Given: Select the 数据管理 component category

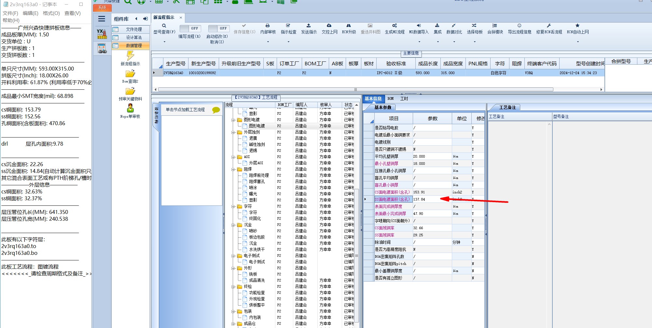Looking at the screenshot, I should pos(131,46).
